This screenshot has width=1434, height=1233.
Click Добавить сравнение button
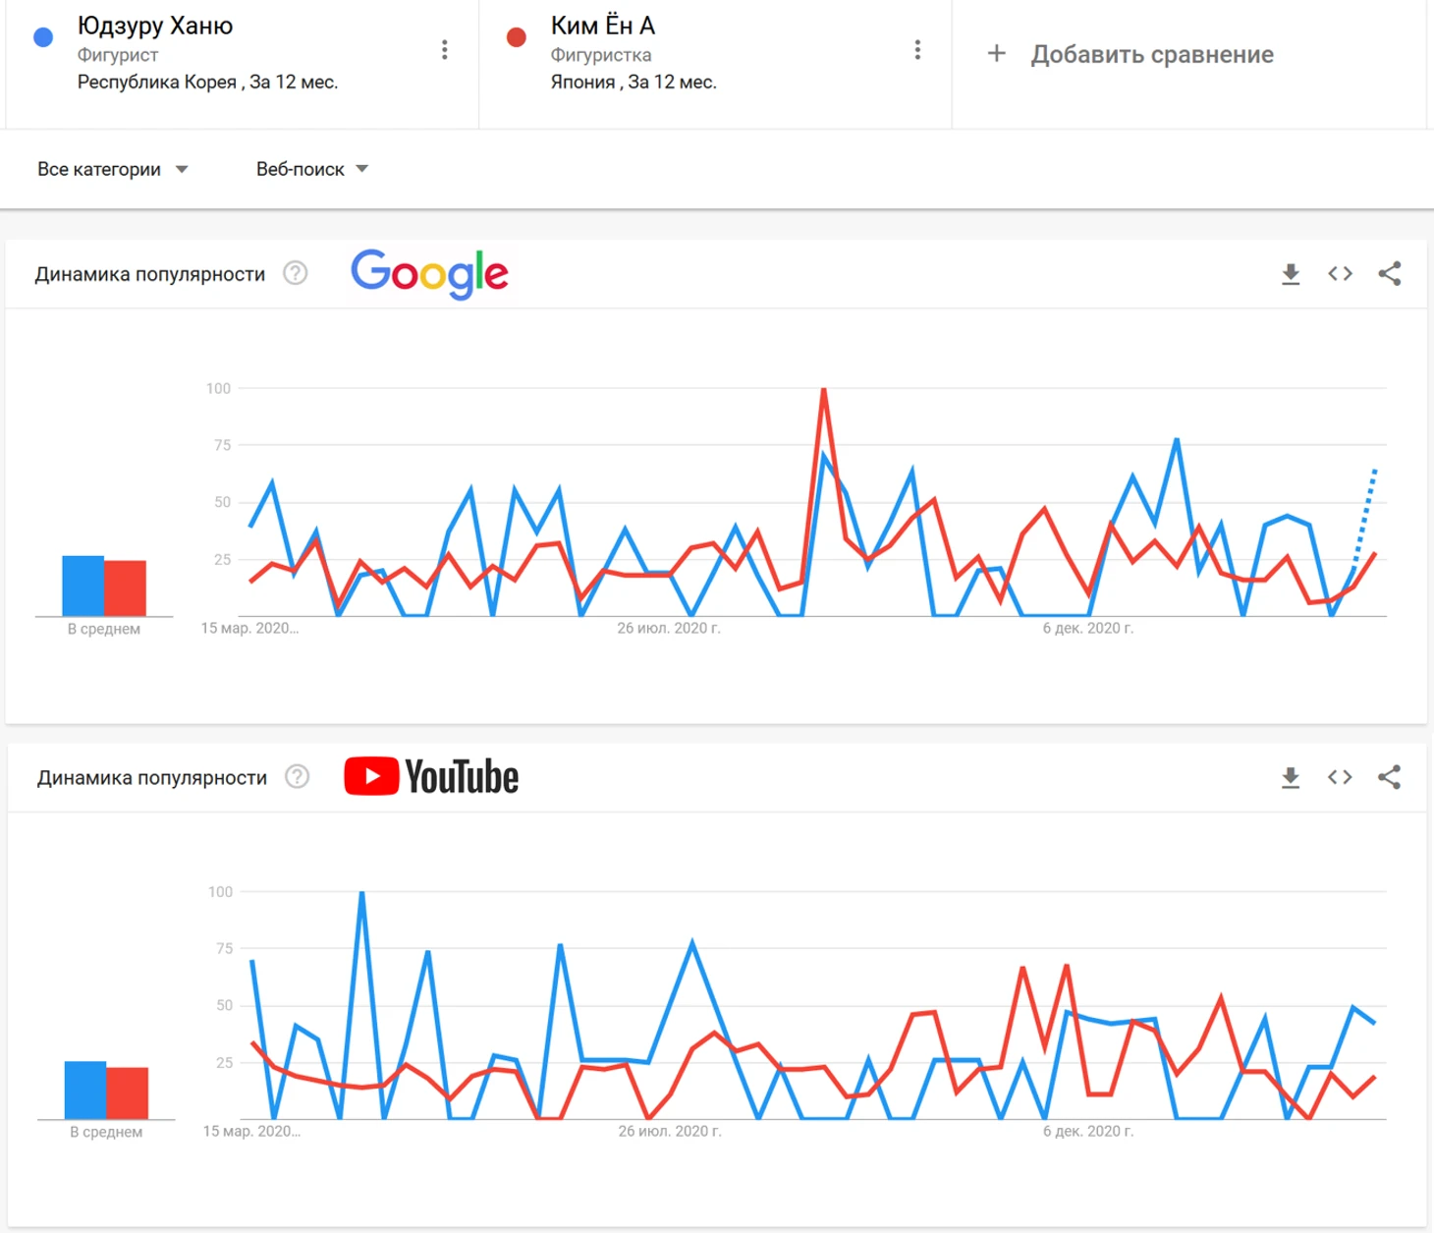point(1131,54)
